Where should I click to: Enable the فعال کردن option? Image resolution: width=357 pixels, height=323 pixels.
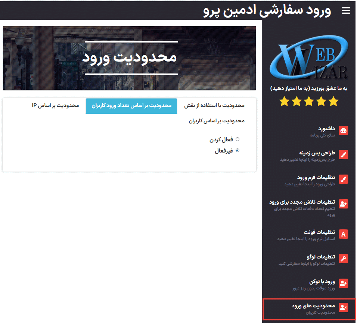coord(238,139)
